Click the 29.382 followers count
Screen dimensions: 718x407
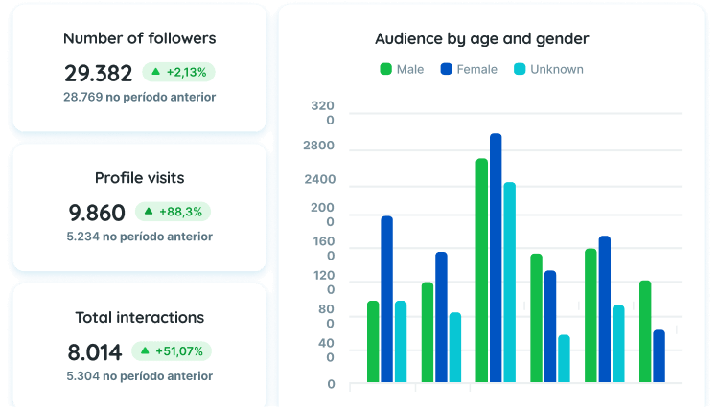99,73
